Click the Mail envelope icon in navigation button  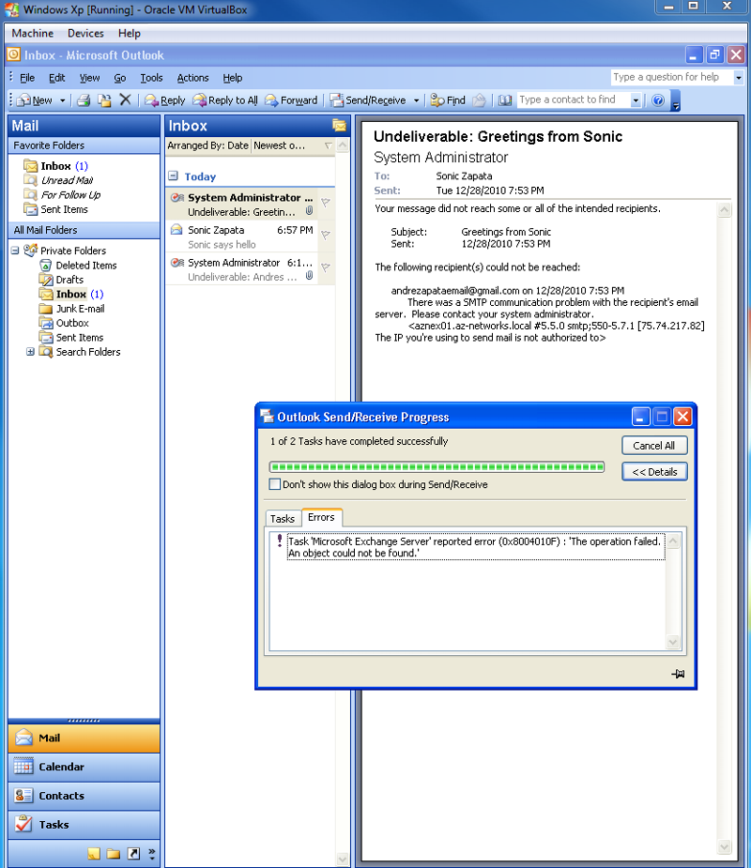coord(23,738)
